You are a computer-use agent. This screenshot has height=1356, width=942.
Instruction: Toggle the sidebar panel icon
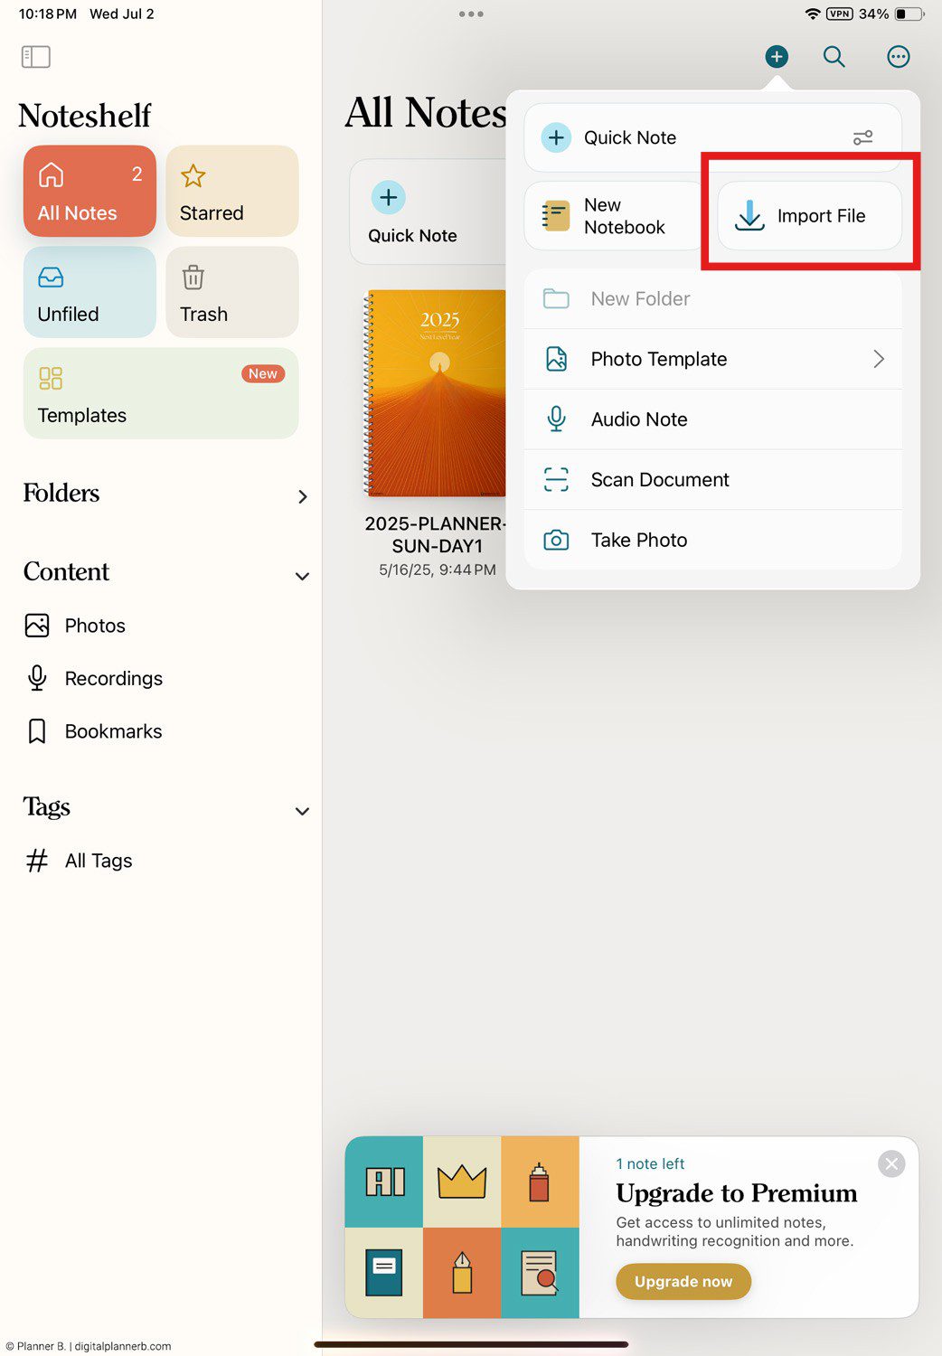coord(35,57)
